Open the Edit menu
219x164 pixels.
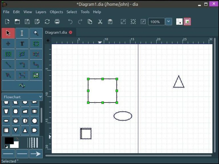tap(17, 12)
